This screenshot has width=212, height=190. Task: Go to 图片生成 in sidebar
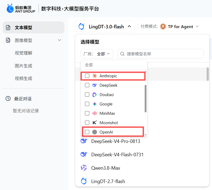pos(24,66)
